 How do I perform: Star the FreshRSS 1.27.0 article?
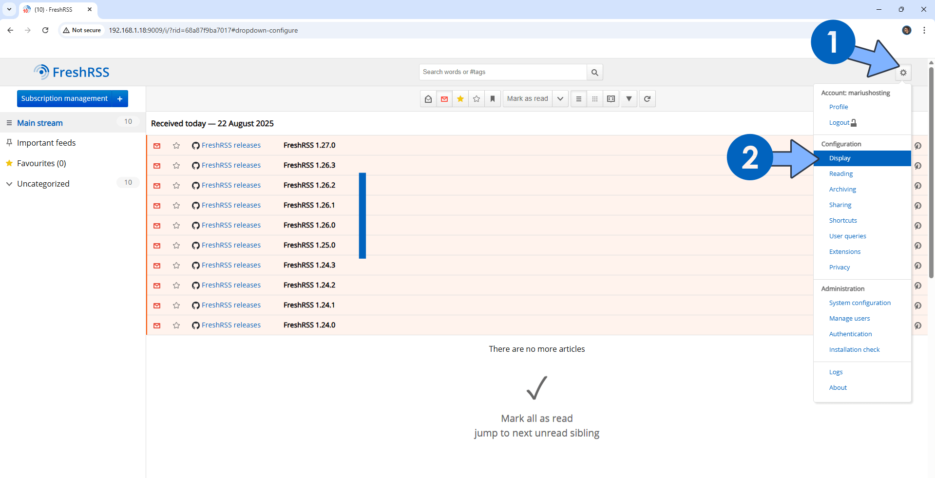176,146
